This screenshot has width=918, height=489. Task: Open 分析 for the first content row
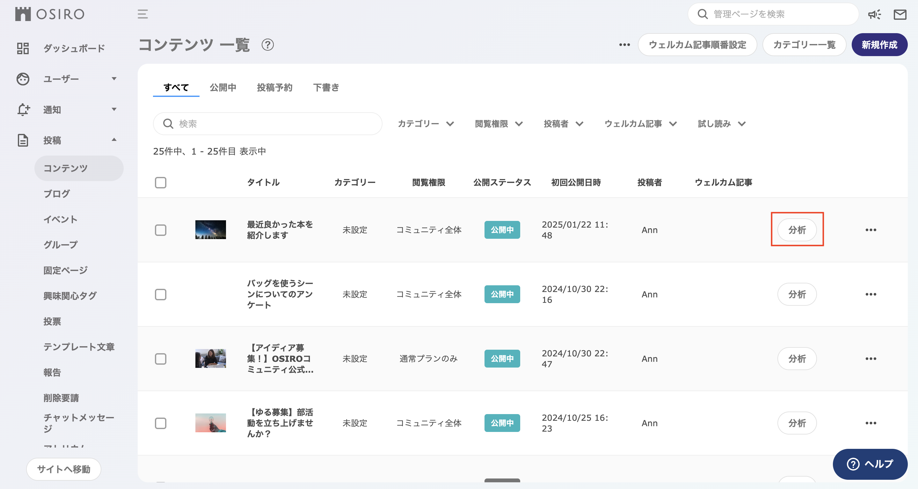(x=797, y=230)
